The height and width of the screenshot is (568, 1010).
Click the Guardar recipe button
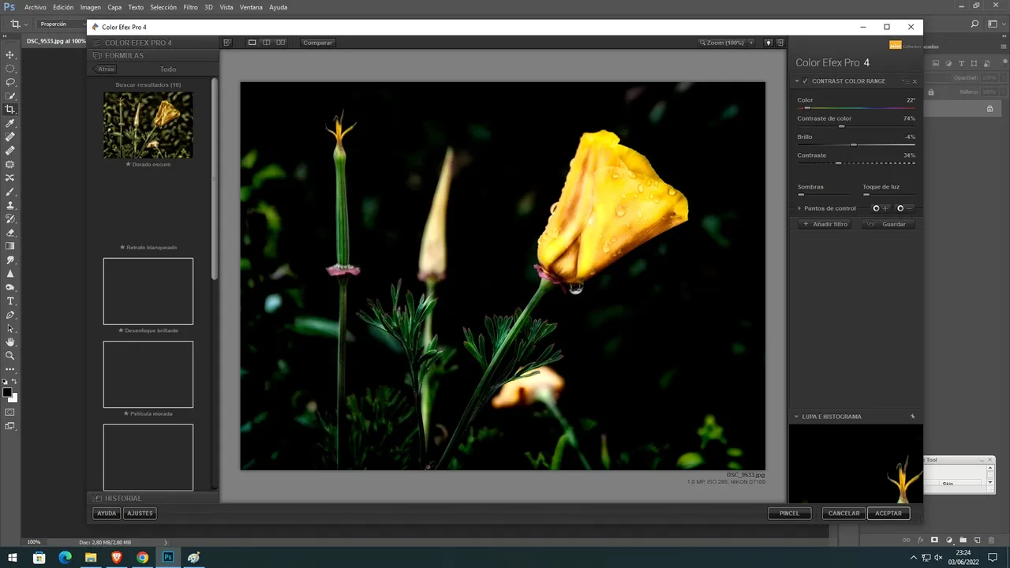888,224
